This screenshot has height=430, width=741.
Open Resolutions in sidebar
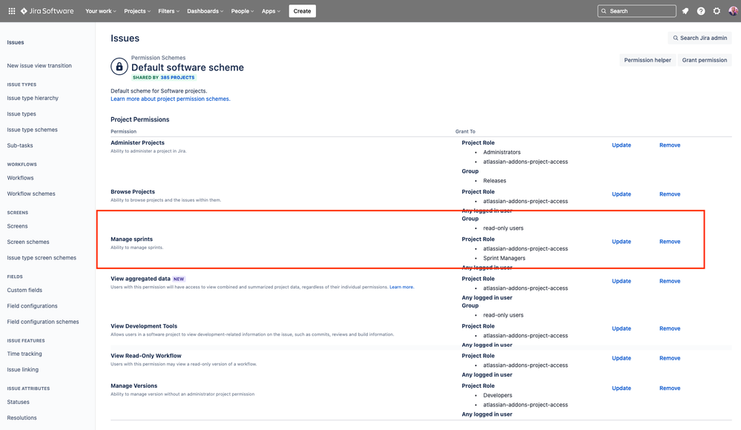[x=22, y=417]
